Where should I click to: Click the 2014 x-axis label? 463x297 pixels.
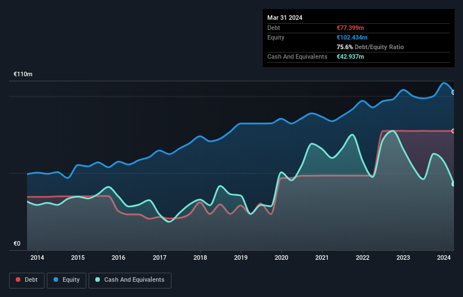(x=37, y=257)
